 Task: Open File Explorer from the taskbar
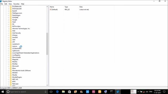coord(63,92)
